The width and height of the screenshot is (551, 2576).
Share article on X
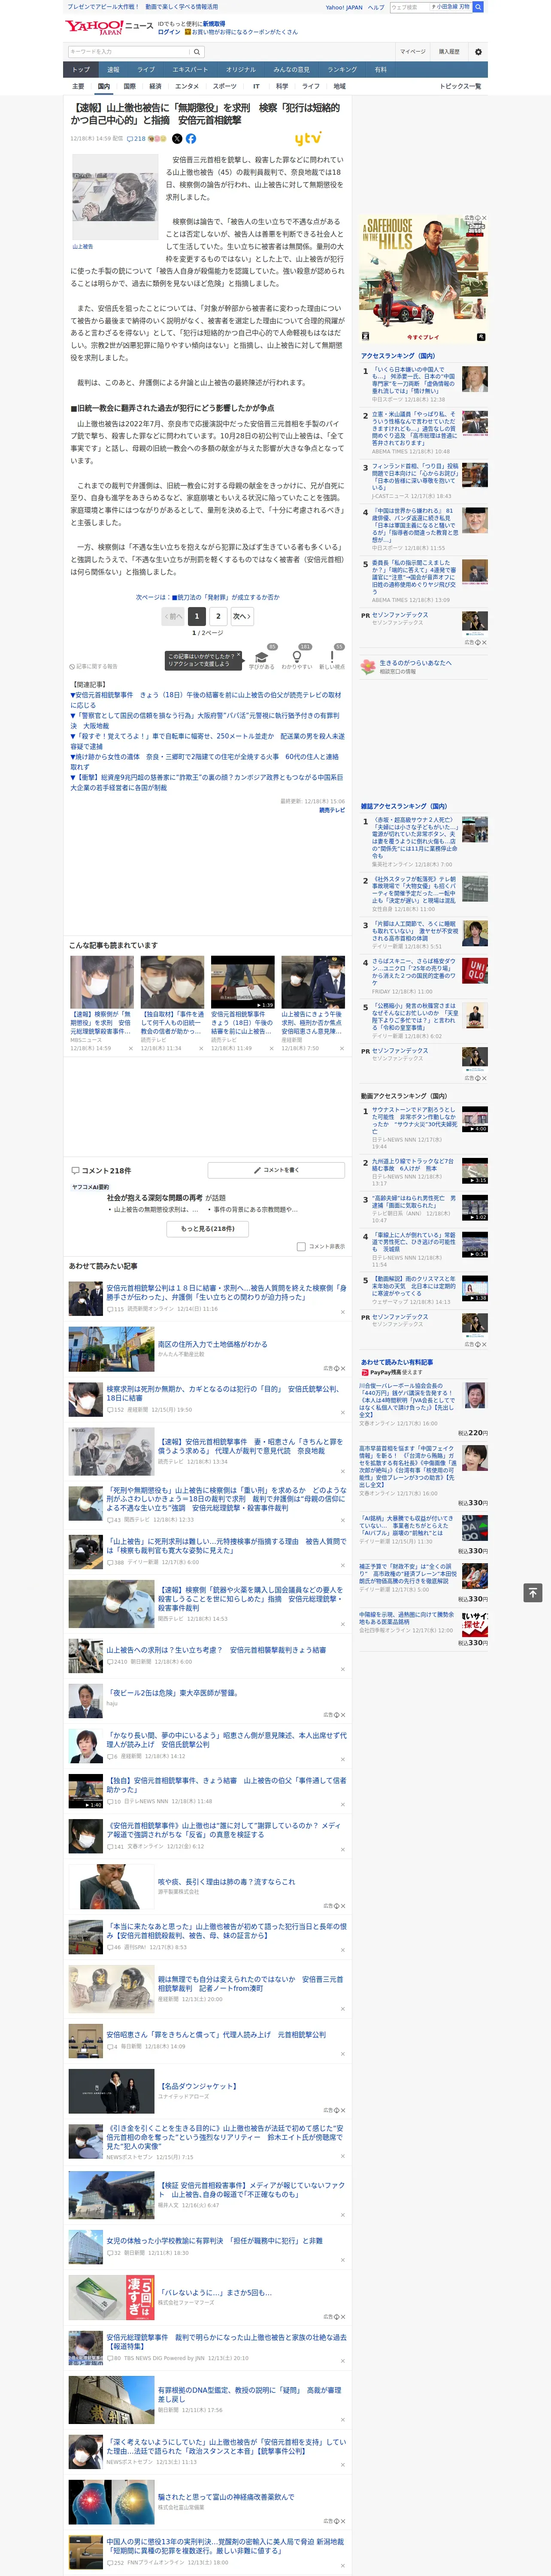177,139
